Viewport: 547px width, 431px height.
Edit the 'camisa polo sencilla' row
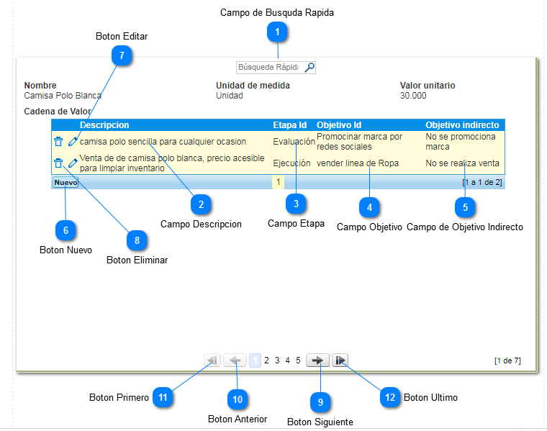click(73, 142)
